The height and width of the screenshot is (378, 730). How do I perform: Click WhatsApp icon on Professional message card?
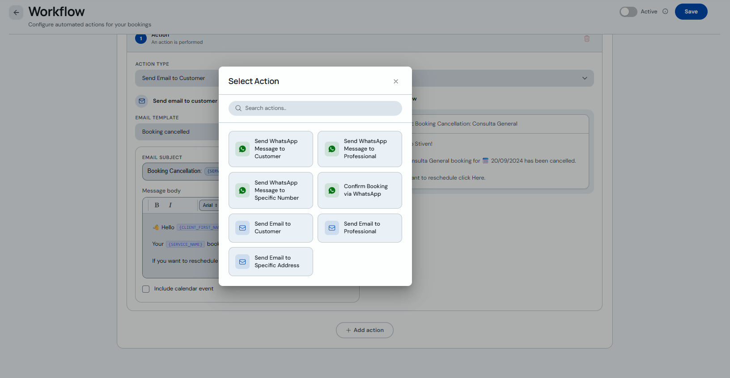pyautogui.click(x=332, y=149)
